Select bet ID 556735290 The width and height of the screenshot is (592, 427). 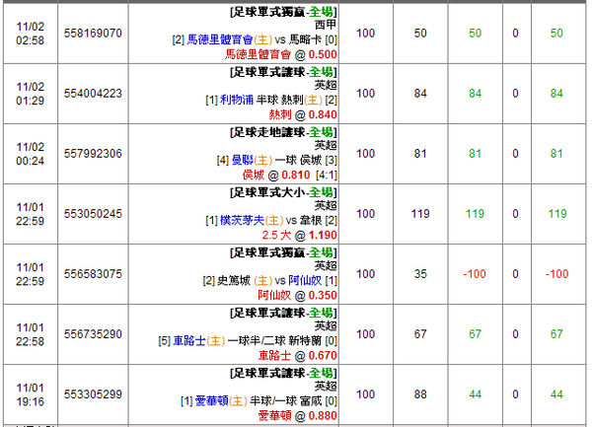[93, 334]
